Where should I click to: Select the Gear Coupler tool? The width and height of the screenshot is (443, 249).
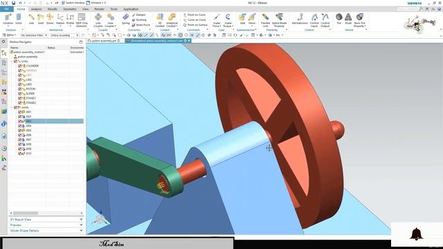click(111, 20)
